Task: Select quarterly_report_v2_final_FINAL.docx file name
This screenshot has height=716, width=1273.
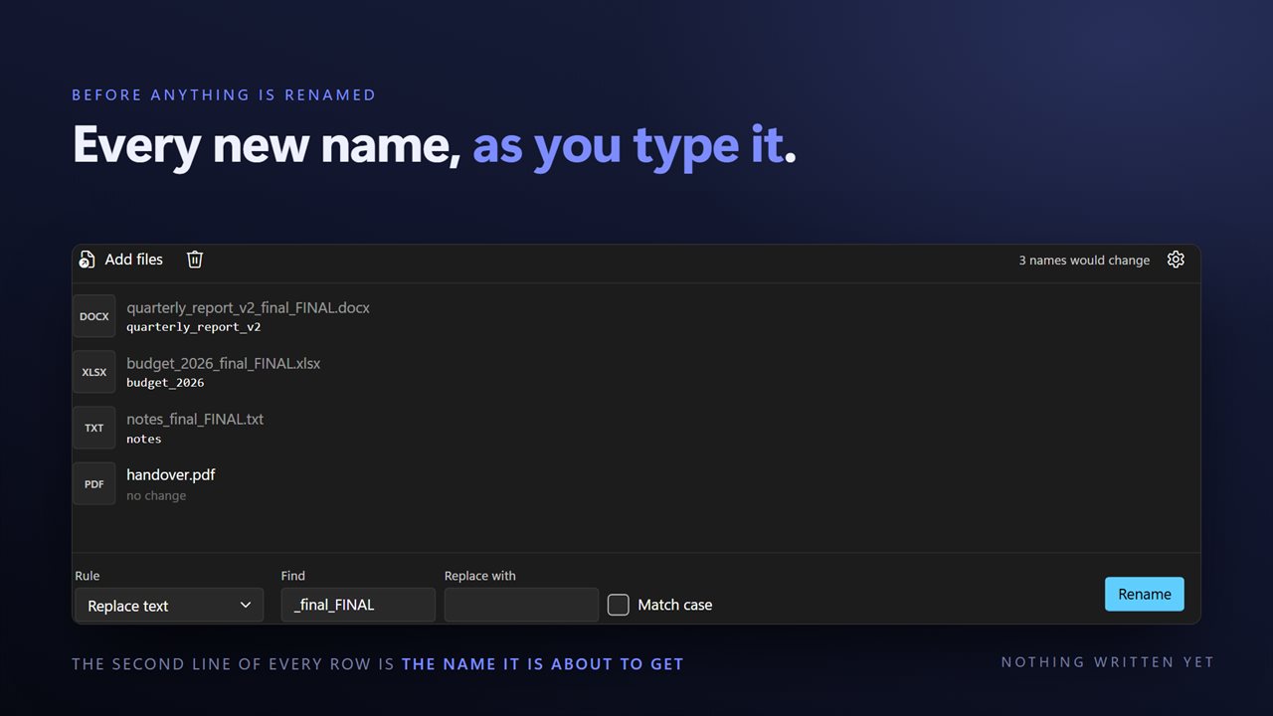Action: [x=248, y=308]
